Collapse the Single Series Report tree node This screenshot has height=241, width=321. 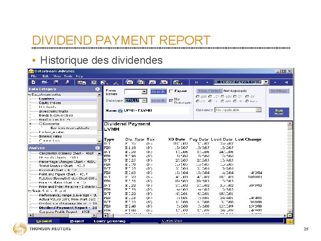pos(29,191)
